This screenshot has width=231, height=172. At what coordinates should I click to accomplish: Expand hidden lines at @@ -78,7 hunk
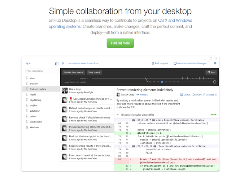coord(122,146)
